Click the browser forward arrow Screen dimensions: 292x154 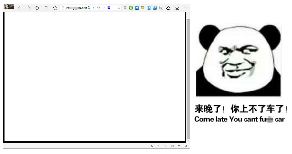click(x=28, y=8)
